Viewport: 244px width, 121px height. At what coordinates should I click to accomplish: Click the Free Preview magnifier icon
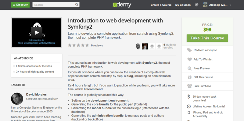pos(189,68)
